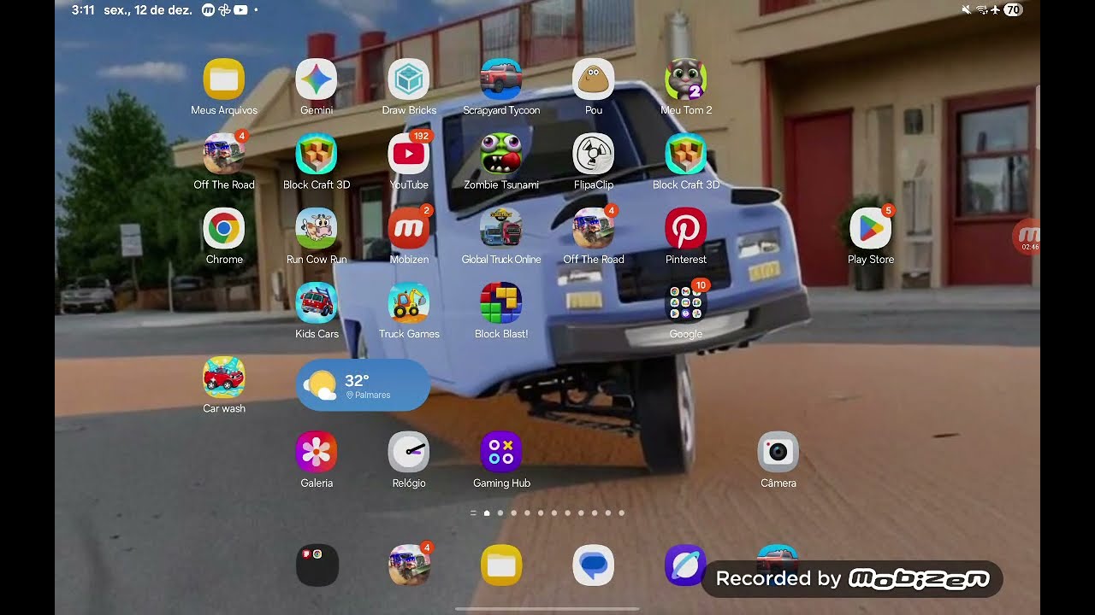Open the Run Cow Run game

pos(317,228)
